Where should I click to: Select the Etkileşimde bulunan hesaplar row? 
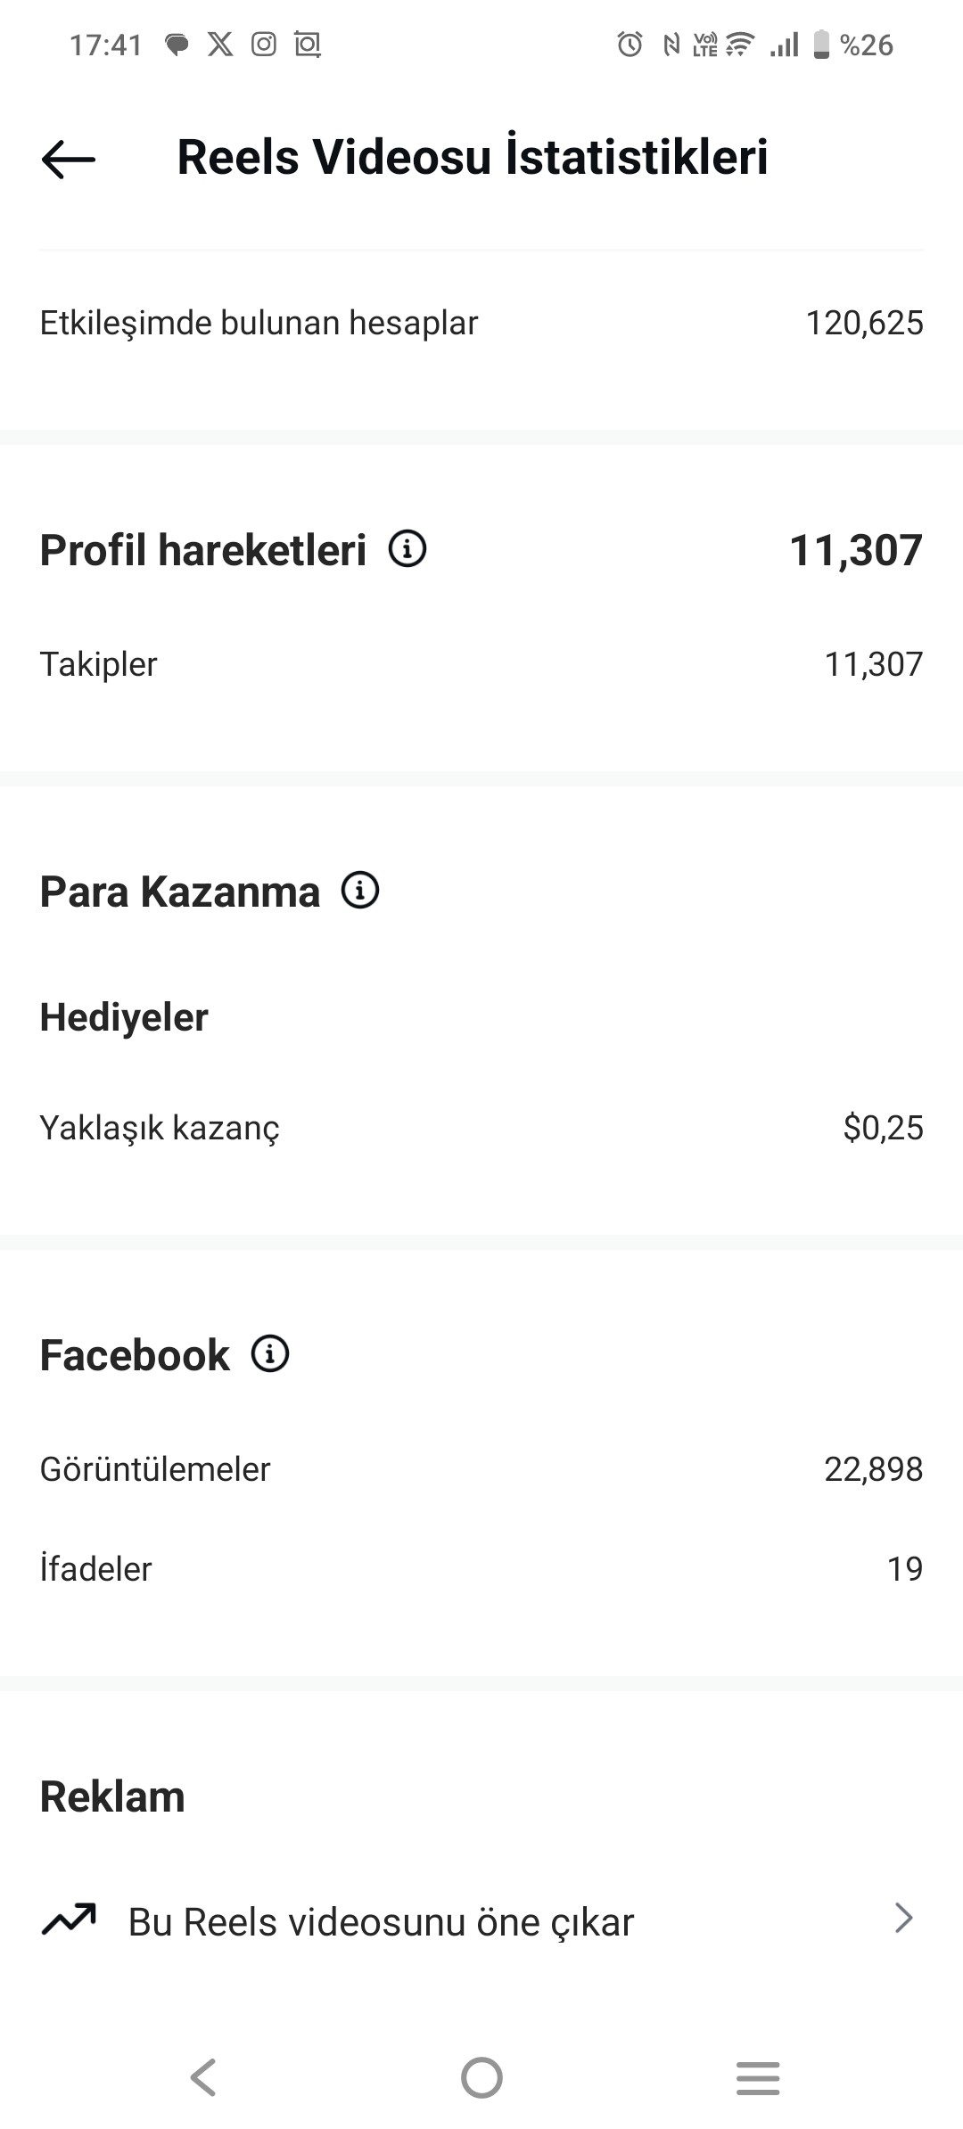pyautogui.click(x=481, y=323)
